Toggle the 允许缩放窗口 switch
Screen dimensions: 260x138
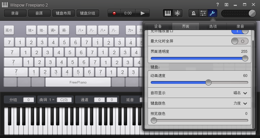click(240, 31)
